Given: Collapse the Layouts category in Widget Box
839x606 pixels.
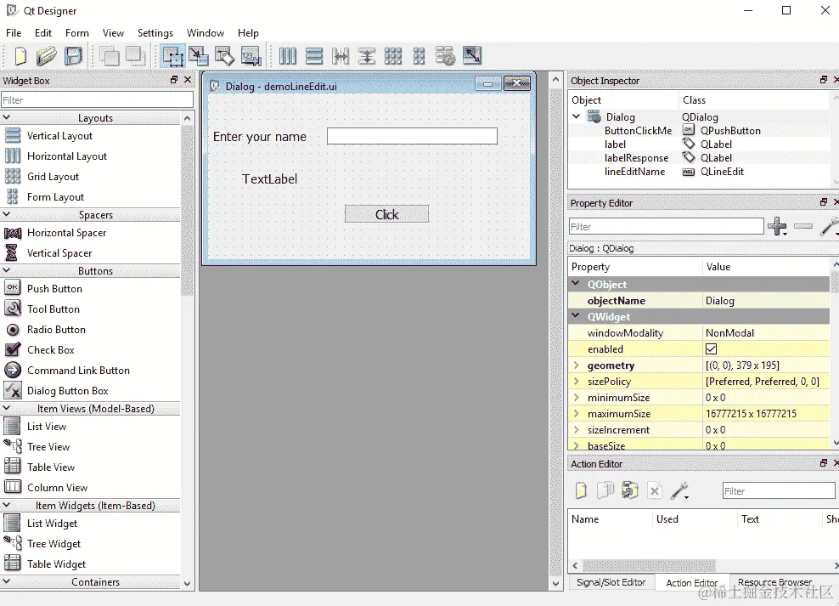Looking at the screenshot, I should (7, 117).
